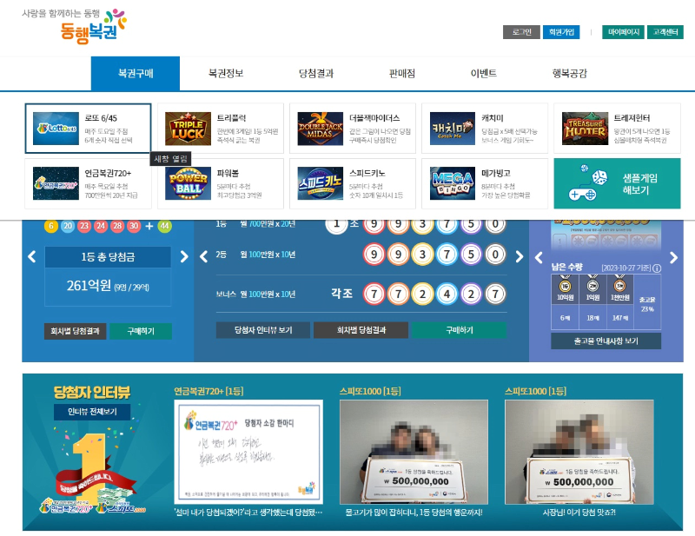695x536 pixels.
Task: Open 마이페이지
Action: click(x=623, y=32)
